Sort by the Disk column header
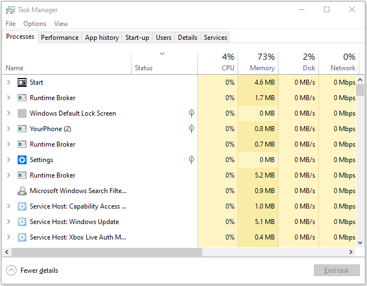Screen dimensions: 367x286 298,63
